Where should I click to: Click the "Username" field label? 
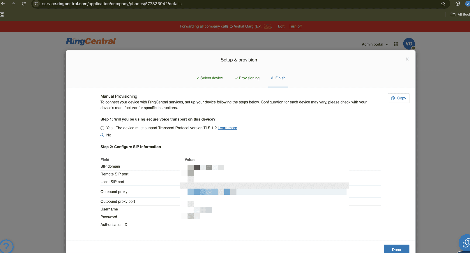(x=109, y=209)
